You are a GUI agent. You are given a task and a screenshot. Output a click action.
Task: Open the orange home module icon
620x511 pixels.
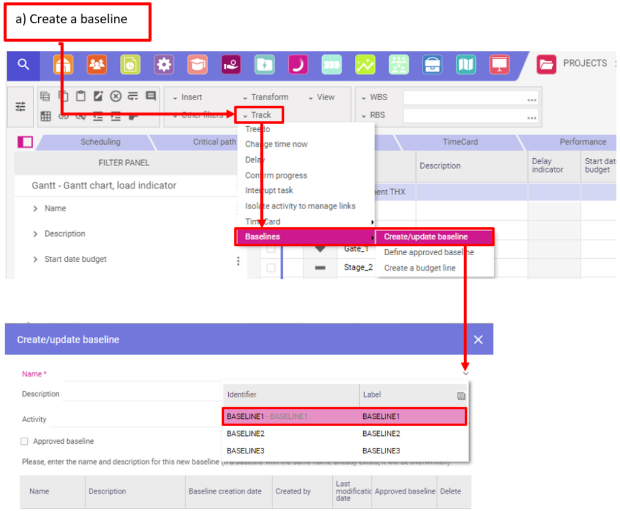tap(63, 65)
